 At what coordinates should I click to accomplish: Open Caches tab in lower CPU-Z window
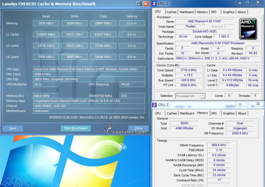point(172,113)
